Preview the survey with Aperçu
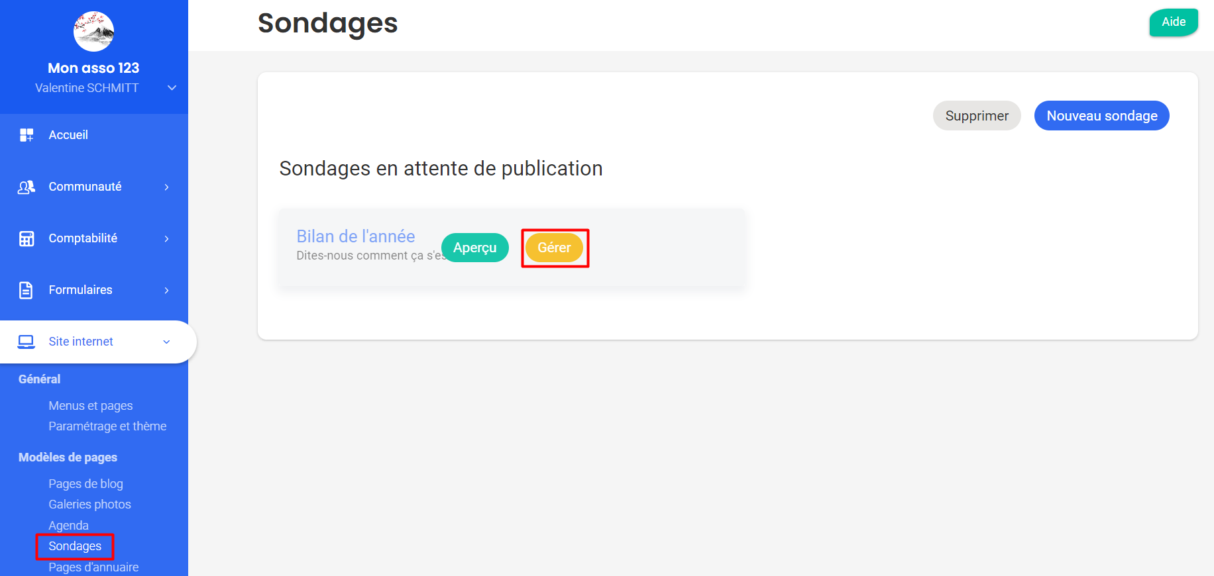This screenshot has height=576, width=1214. click(x=474, y=248)
